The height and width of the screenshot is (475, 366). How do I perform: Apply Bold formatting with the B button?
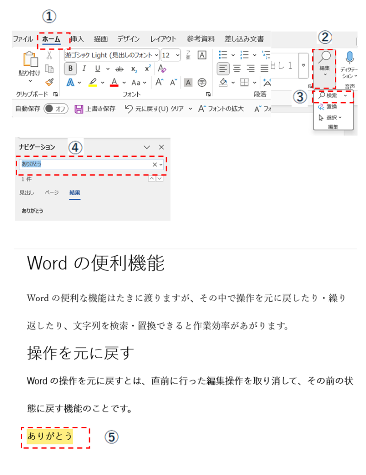click(x=70, y=69)
